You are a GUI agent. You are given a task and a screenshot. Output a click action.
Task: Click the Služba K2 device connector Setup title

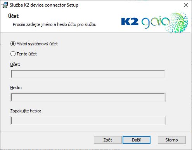tap(44, 5)
